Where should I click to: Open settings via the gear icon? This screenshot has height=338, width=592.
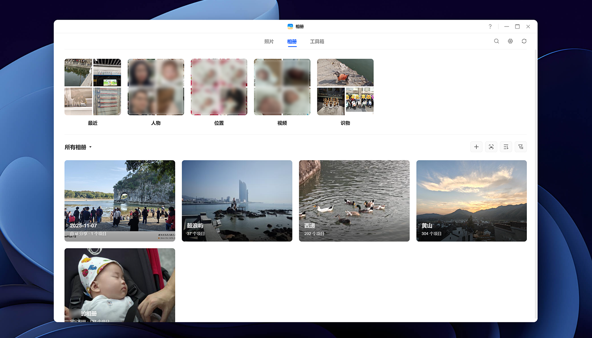tap(510, 41)
